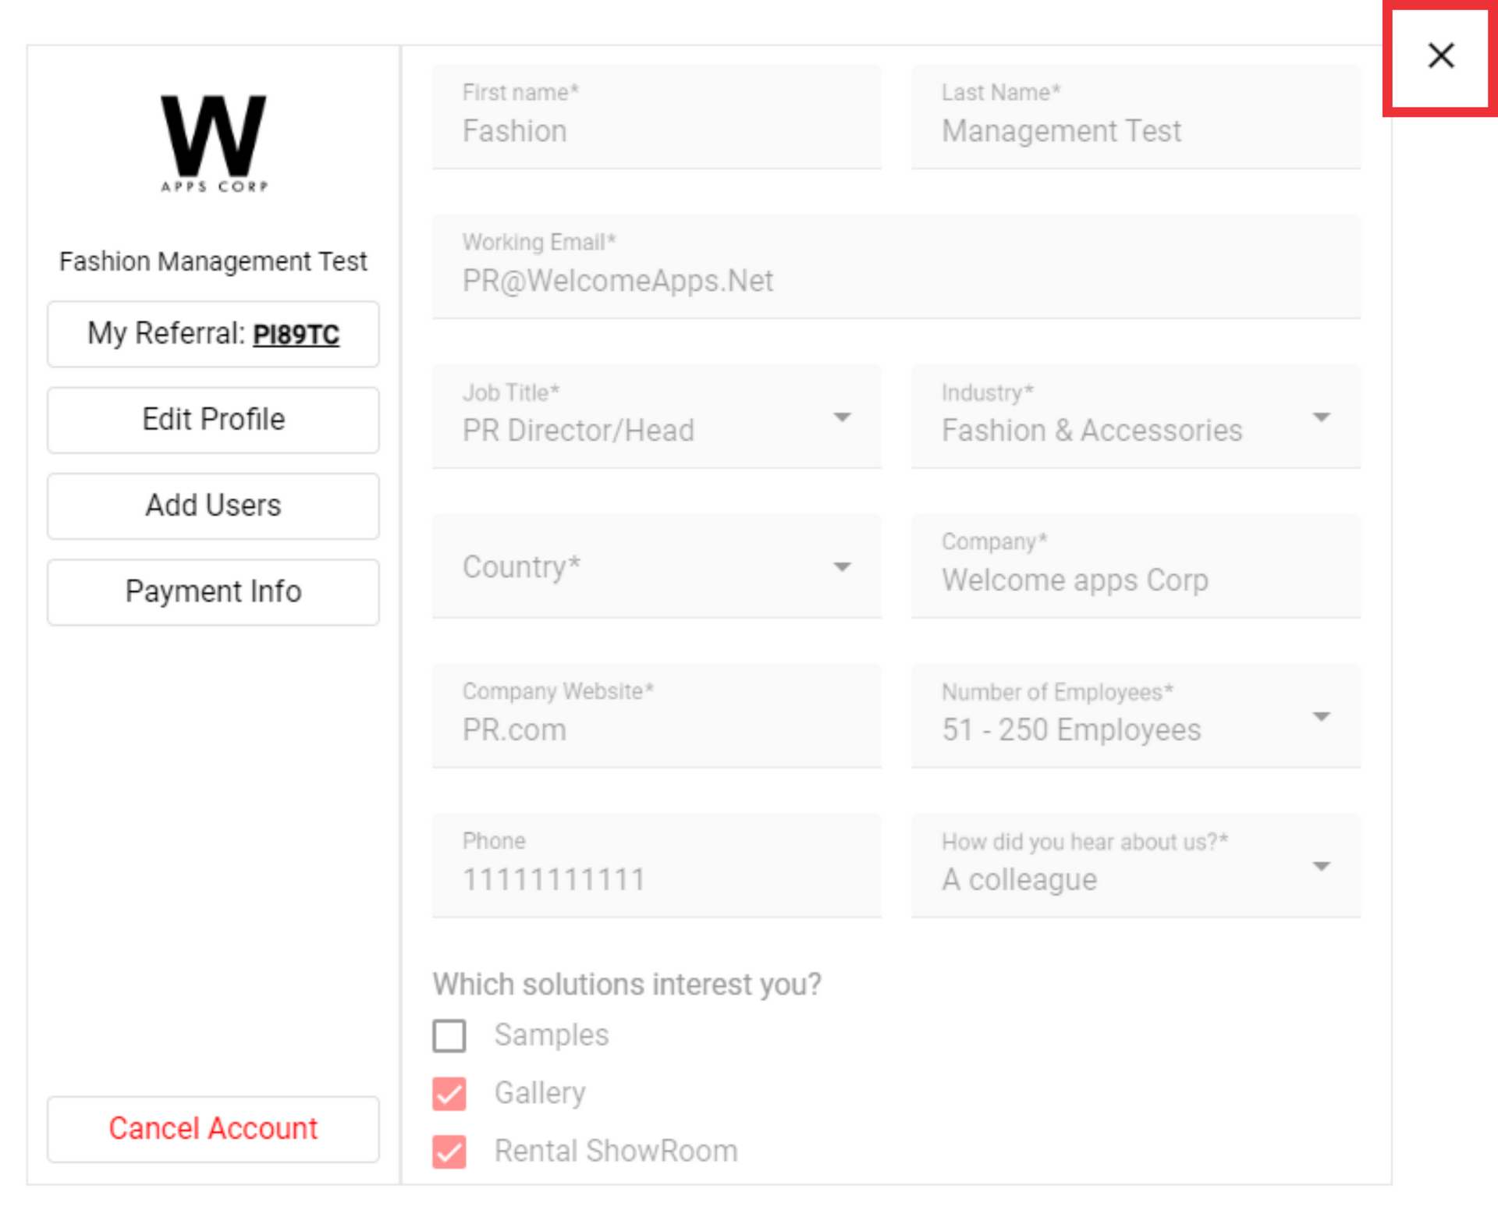Open Payment Info section
The width and height of the screenshot is (1498, 1210).
(213, 591)
